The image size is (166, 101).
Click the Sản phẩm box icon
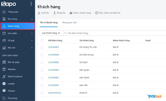tap(4, 33)
